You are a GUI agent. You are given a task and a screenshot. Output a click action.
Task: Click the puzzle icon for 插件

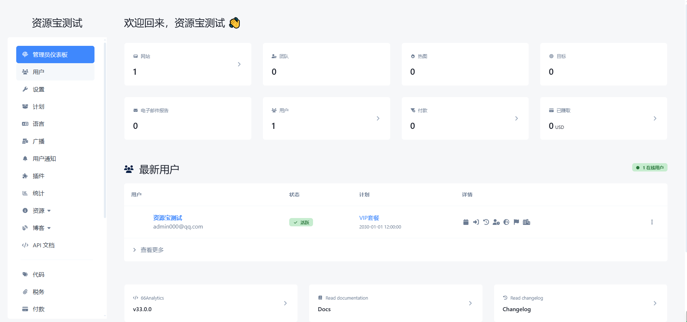[x=25, y=176]
